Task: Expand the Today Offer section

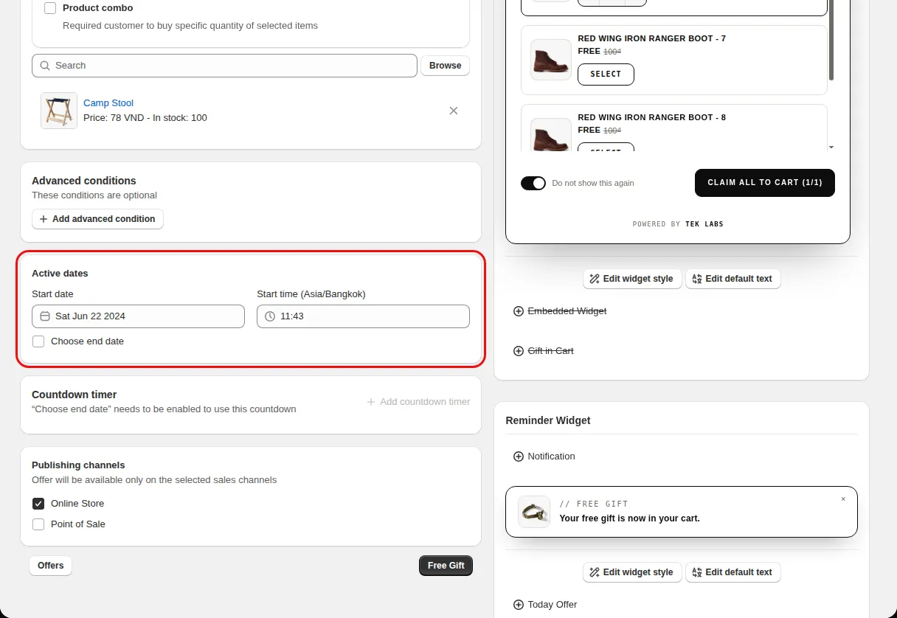Action: pos(545,605)
